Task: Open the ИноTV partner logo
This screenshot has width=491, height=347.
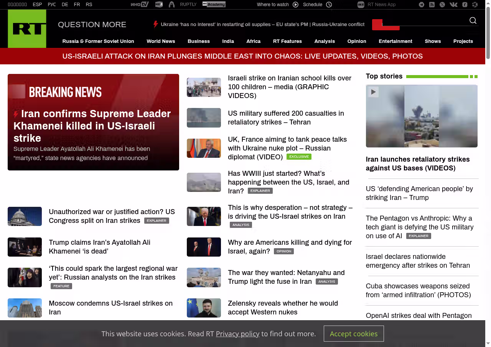Action: tap(140, 5)
